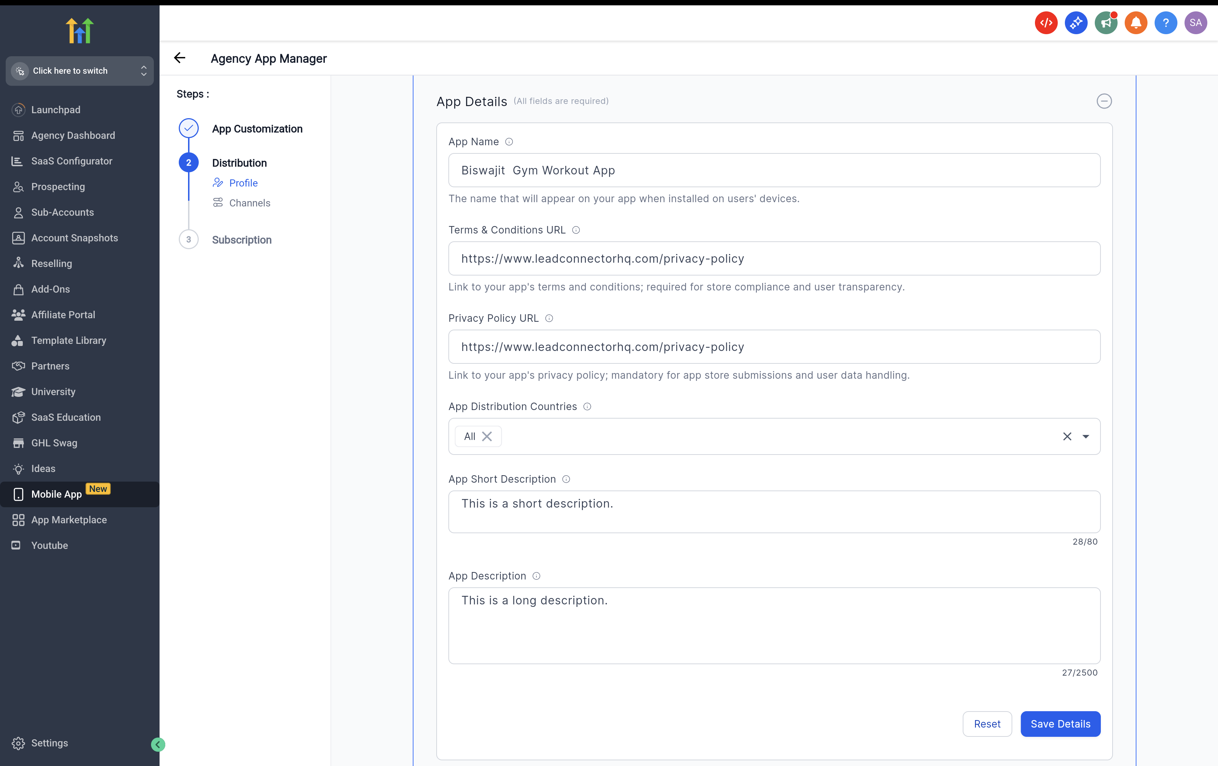
Task: Click the megaphone announcements icon
Action: click(x=1106, y=23)
